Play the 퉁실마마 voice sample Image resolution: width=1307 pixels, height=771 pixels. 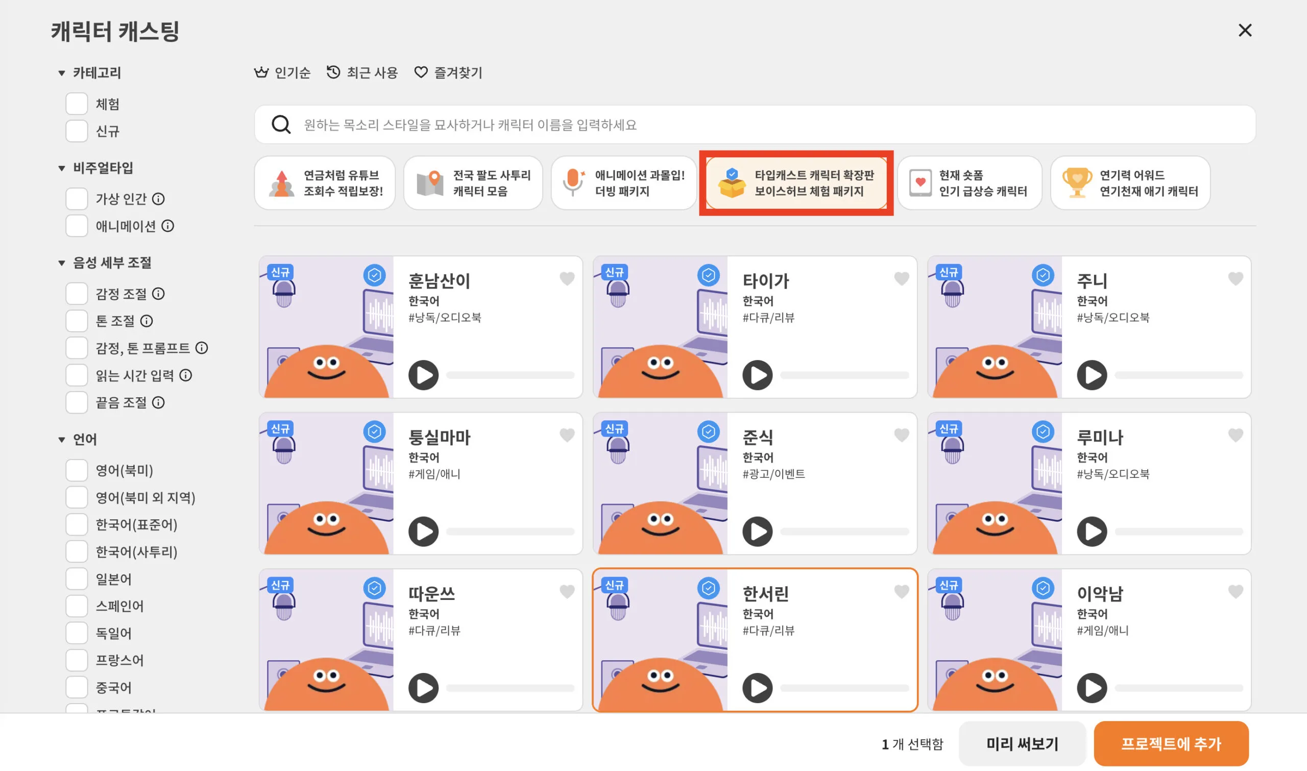pyautogui.click(x=423, y=531)
